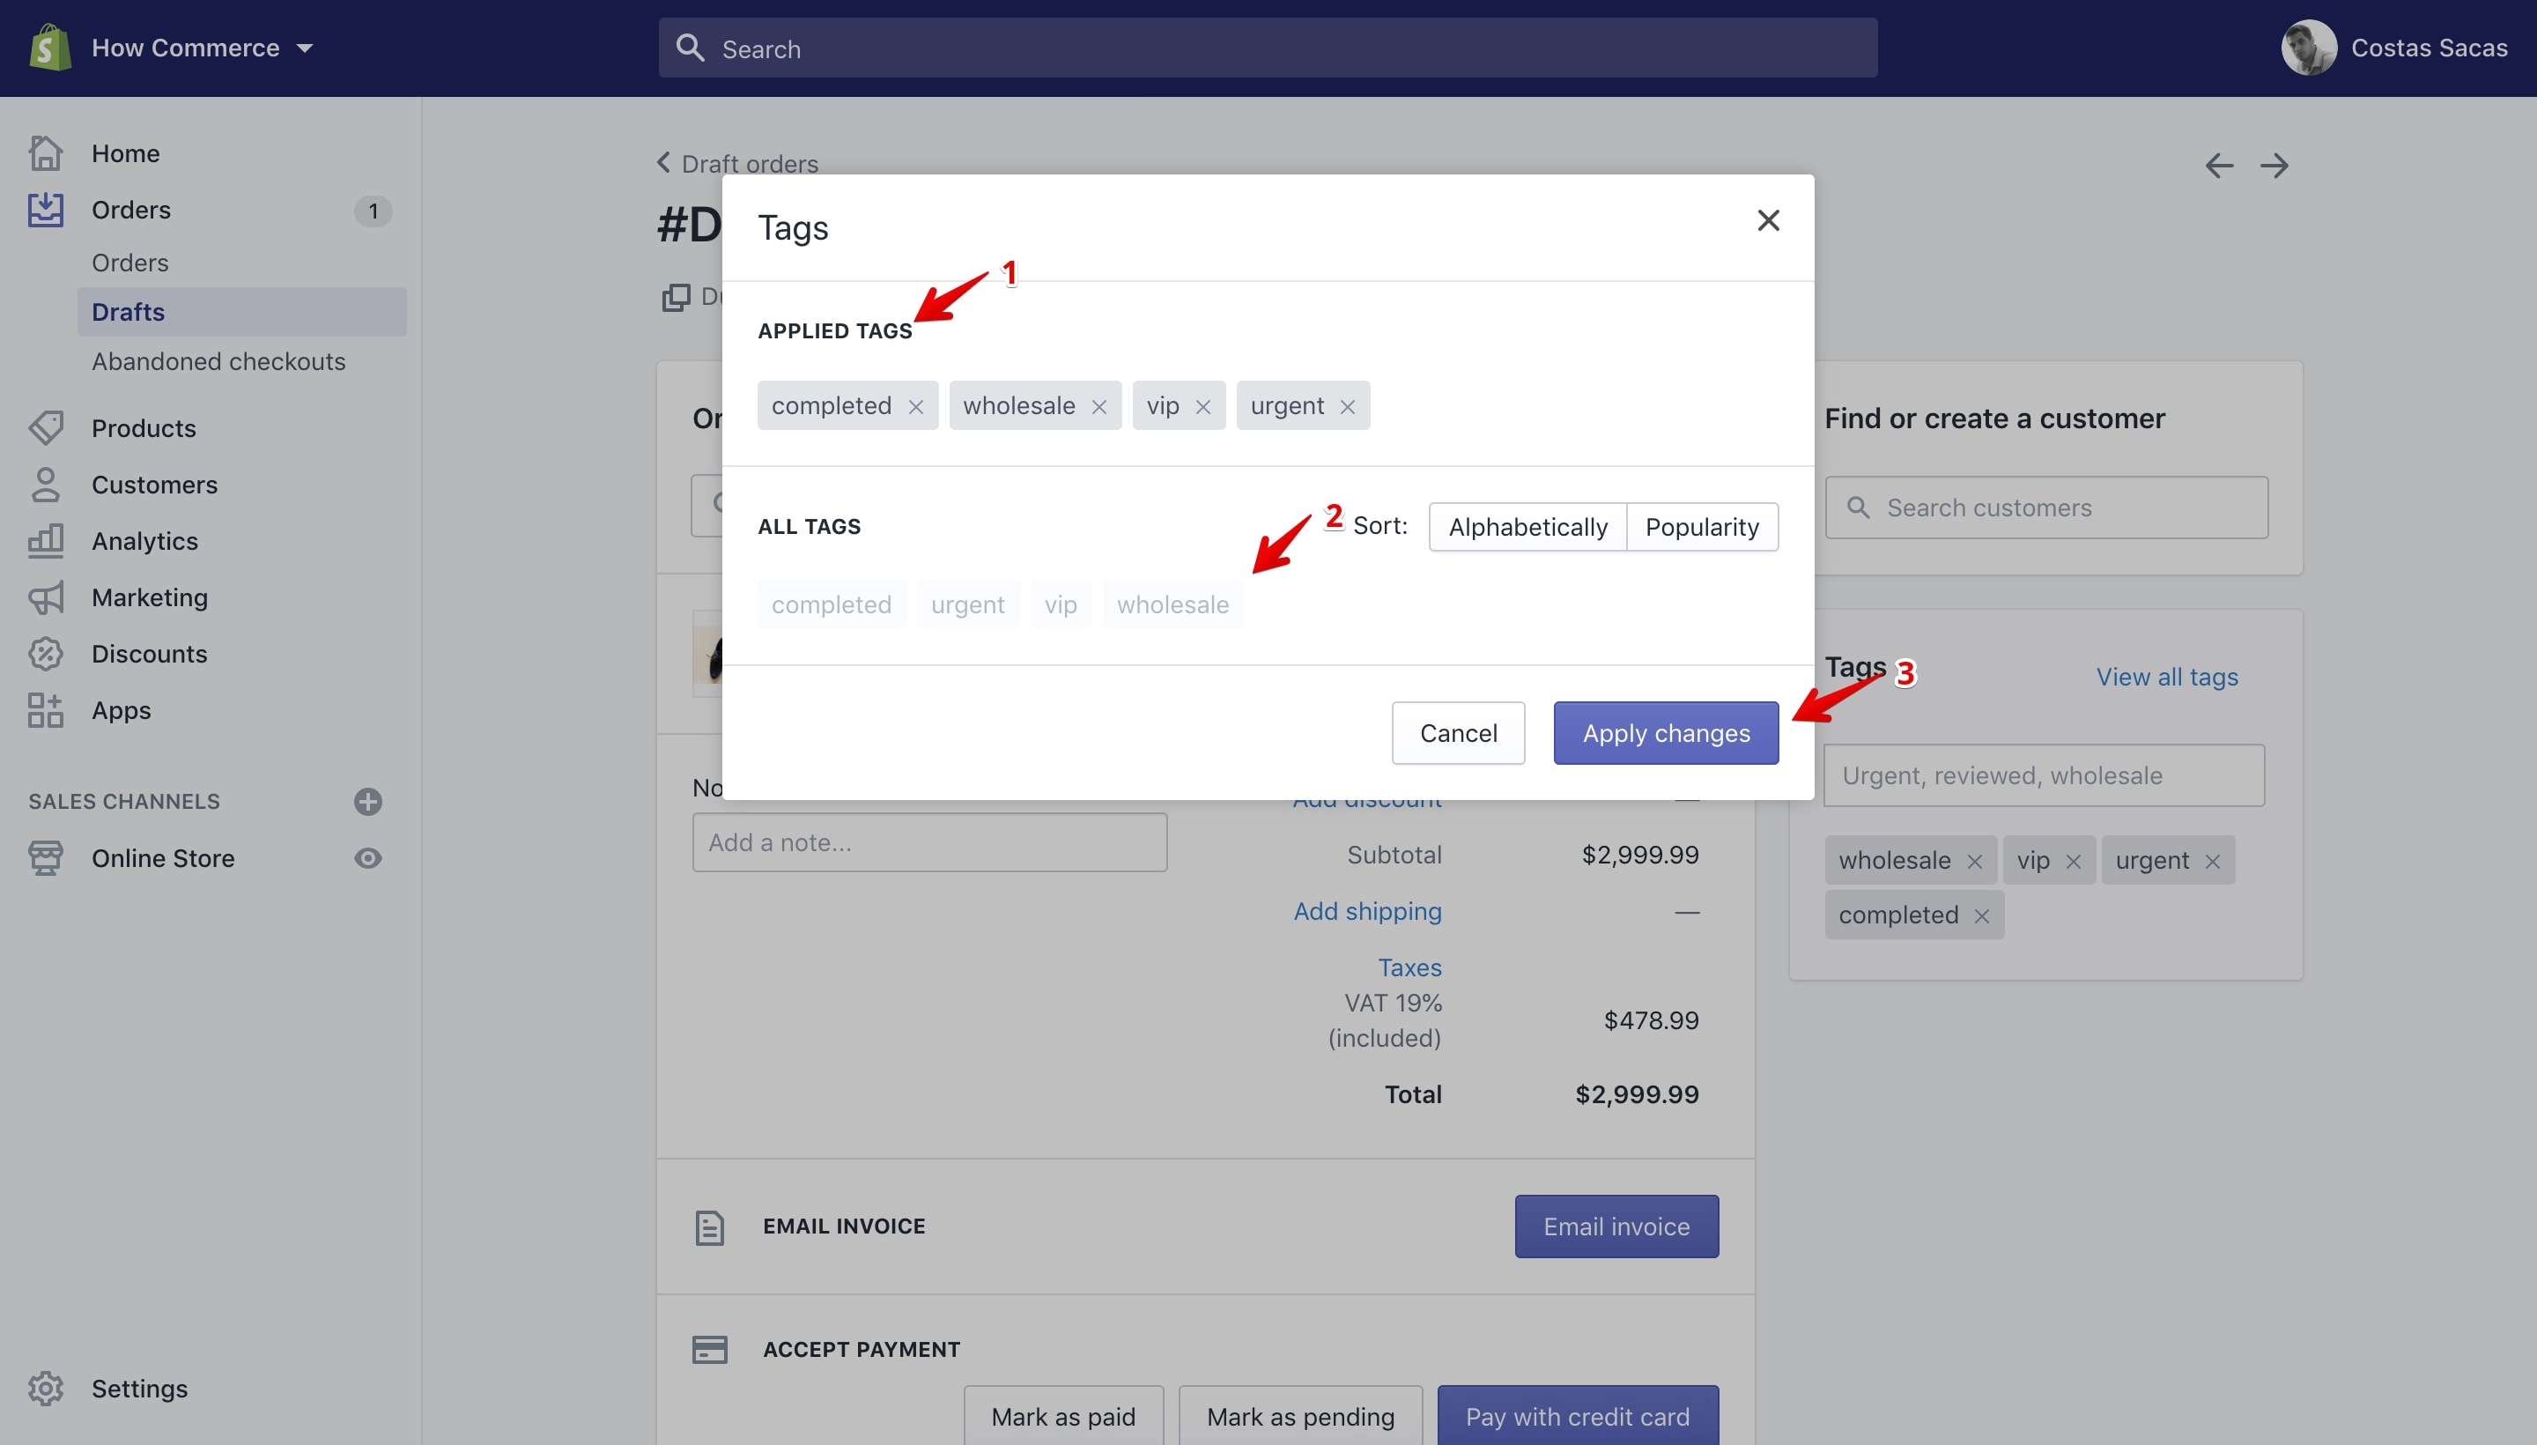Open Taxes link
This screenshot has width=2537, height=1445.
point(1409,967)
